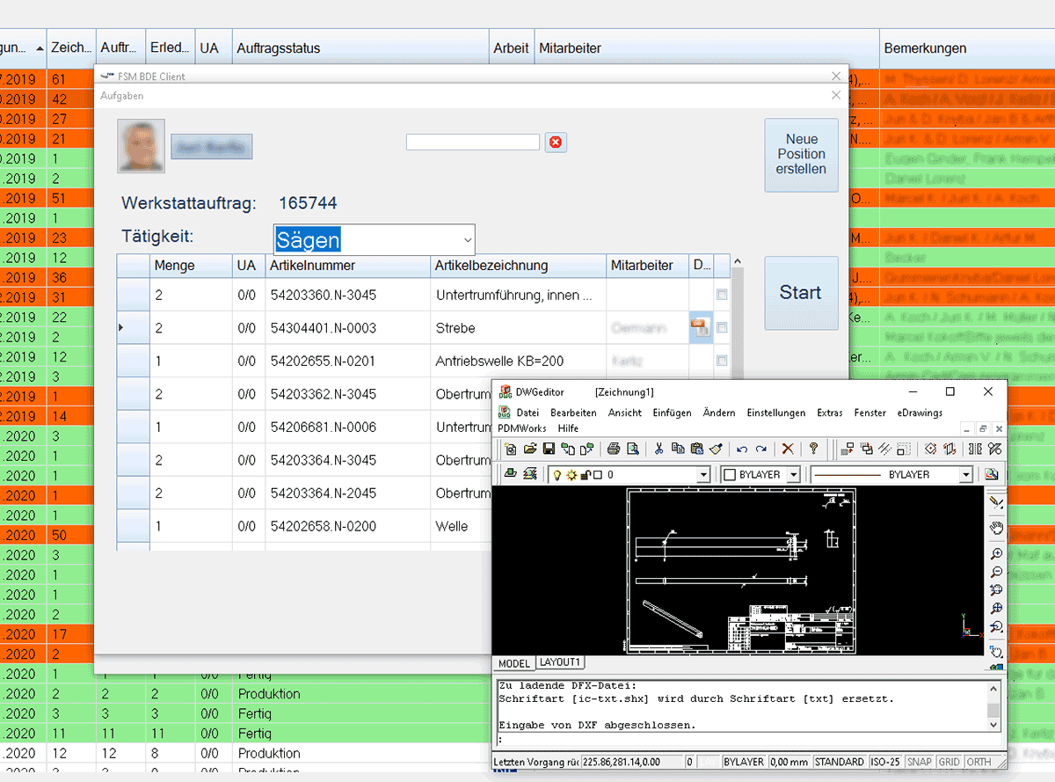Click the BYLAYER color swatch box
Image resolution: width=1055 pixels, height=782 pixels.
[729, 475]
